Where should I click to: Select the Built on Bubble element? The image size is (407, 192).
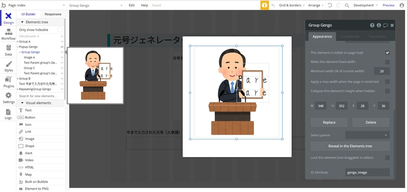(x=40, y=182)
